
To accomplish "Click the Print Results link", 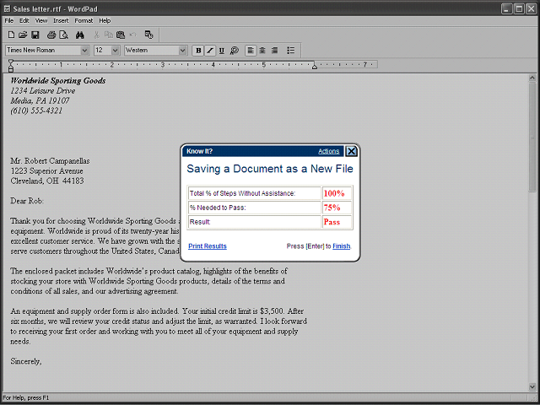I will (x=208, y=246).
